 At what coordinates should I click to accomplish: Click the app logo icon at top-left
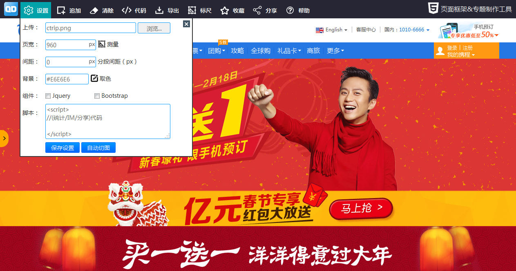click(11, 10)
